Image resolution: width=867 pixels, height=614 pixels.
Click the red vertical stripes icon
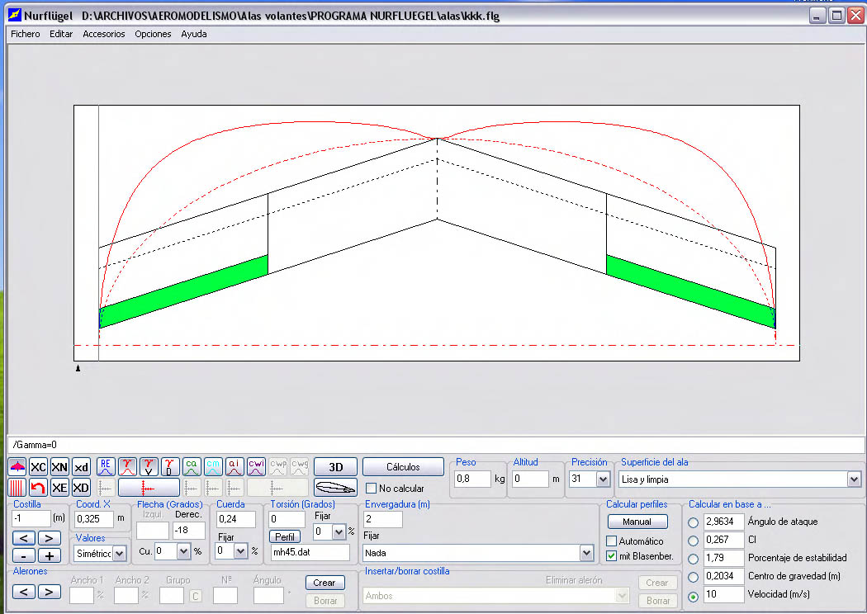click(x=17, y=487)
